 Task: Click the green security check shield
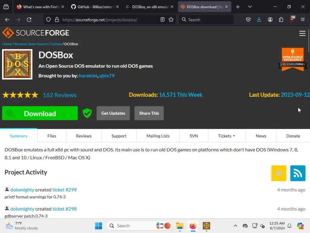point(87,113)
